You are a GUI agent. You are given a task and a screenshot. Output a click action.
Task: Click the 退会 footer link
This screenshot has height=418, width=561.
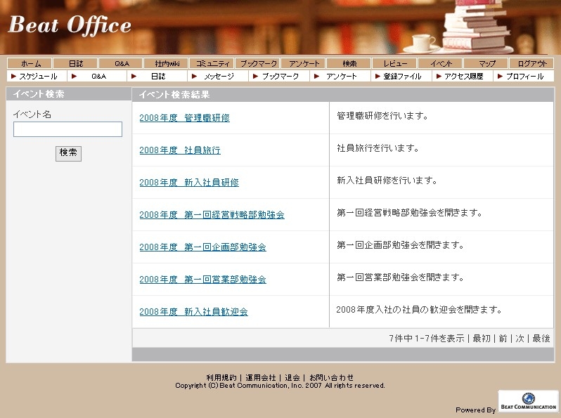[292, 377]
